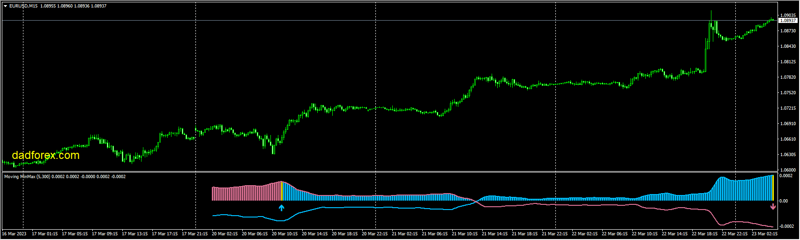Click the yellow histogram bar above blue arrow
This screenshot has height=240, width=800.
(x=281, y=191)
